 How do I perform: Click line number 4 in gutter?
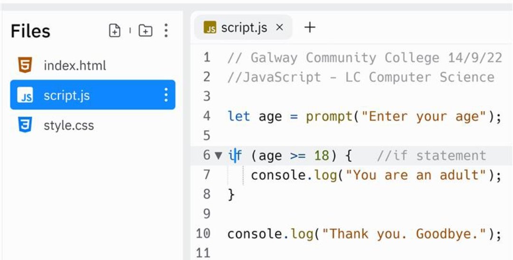(x=207, y=116)
